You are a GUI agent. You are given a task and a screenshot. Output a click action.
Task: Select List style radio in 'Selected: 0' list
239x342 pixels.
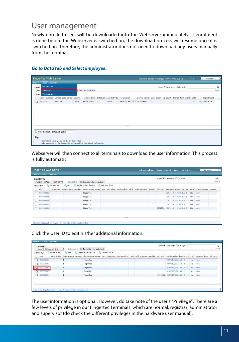tap(176, 179)
